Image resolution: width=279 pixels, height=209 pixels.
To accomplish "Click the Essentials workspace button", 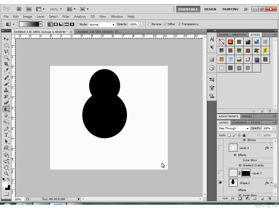I will (188, 9).
